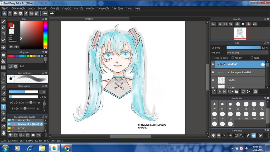Screen dimensions: 270x152
Task: Click the brush size value field showing 30
Action: (43, 92)
